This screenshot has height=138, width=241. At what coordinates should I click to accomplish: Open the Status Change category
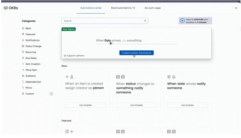33,46
